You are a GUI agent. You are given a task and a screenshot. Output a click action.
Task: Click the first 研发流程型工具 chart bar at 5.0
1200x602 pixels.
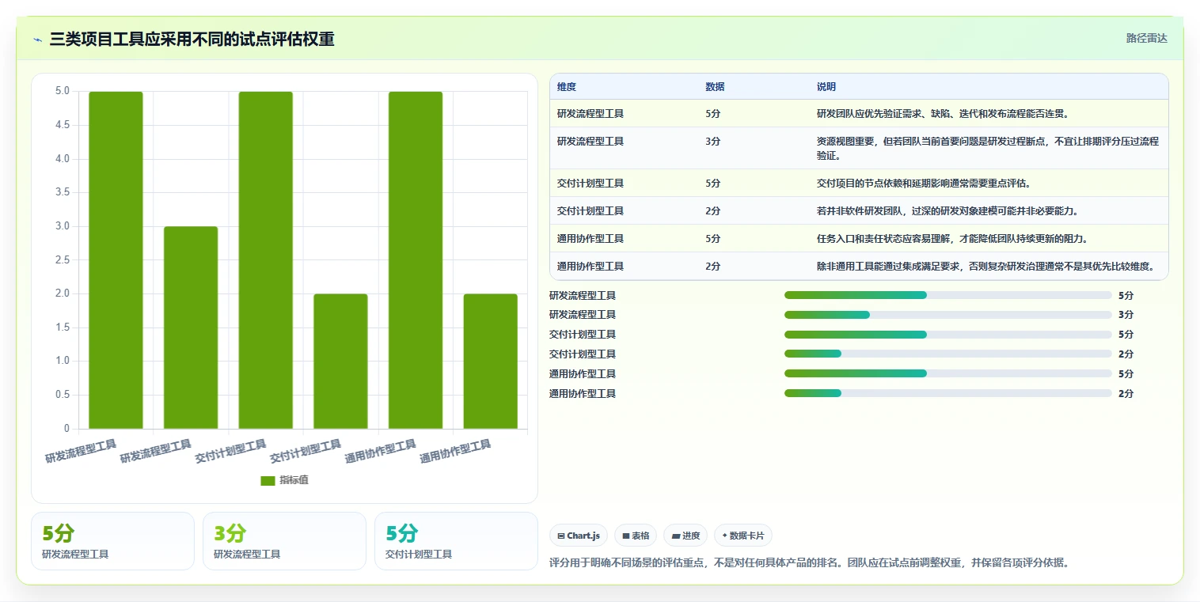point(116,260)
